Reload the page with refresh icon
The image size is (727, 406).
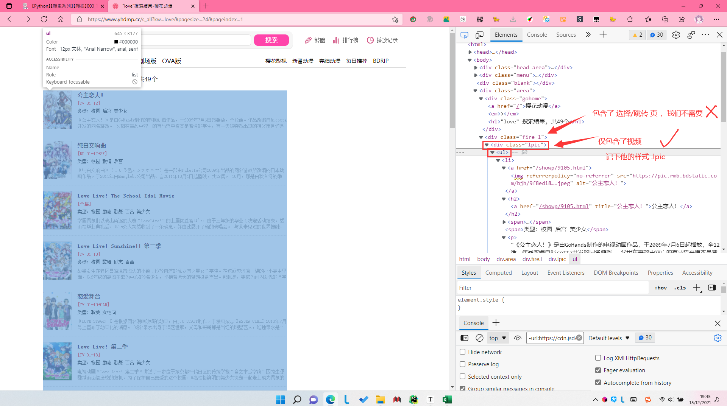pyautogui.click(x=44, y=19)
